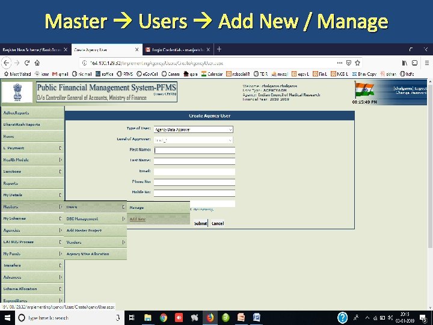Open Users item under Masters

point(96,207)
